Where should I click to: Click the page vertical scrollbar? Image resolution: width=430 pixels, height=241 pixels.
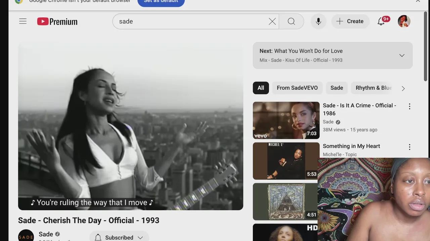click(x=426, y=47)
